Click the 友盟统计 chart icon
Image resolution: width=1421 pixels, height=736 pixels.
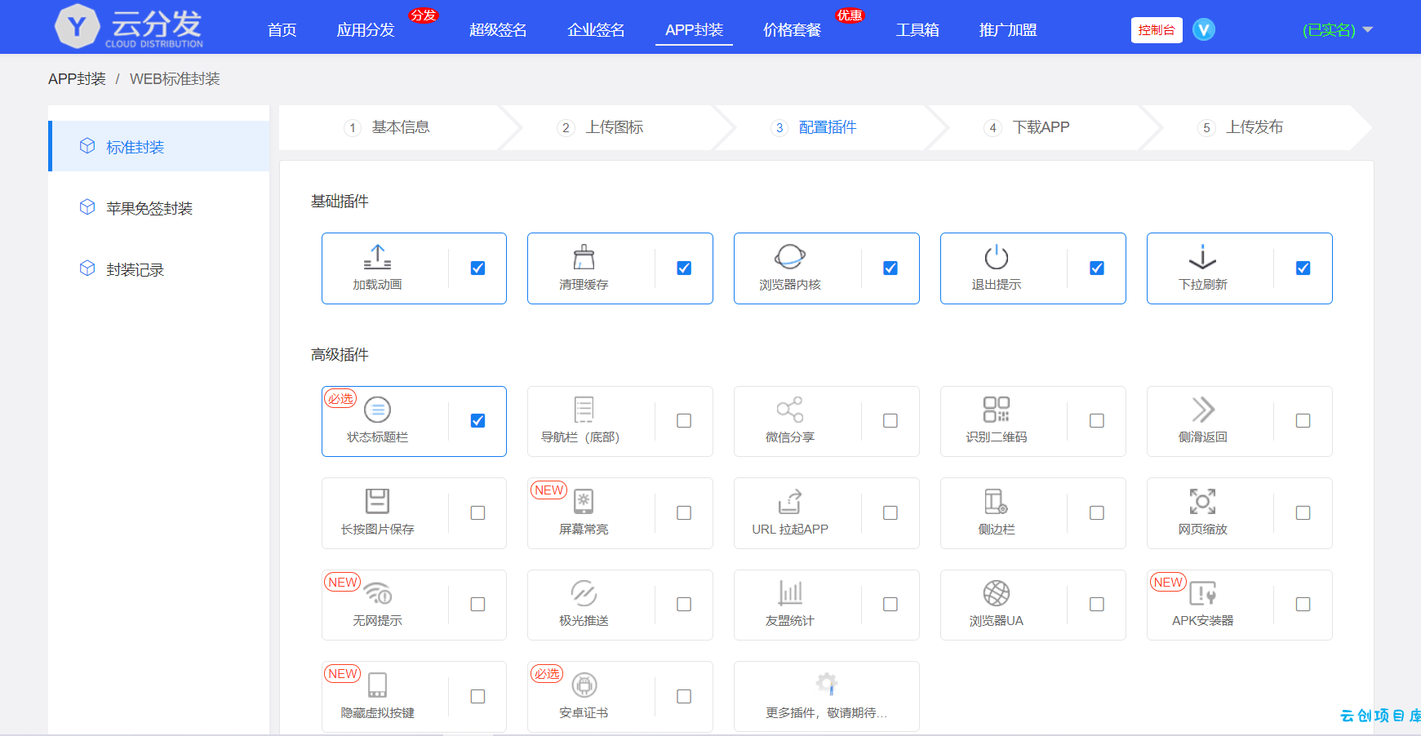pos(790,593)
